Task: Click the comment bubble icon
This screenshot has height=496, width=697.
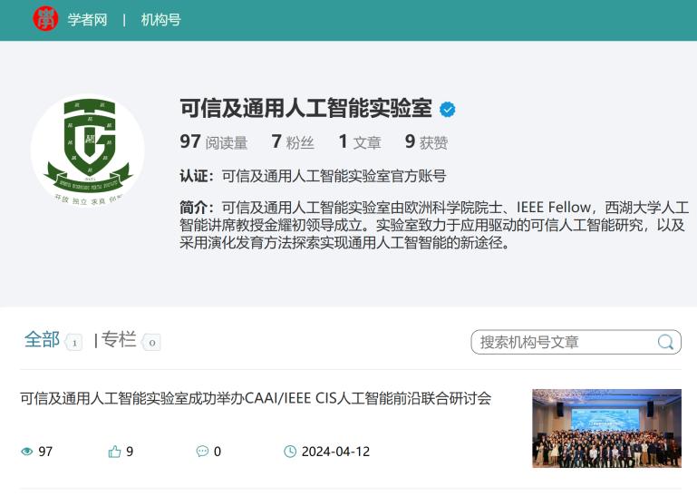Action: click(x=202, y=452)
